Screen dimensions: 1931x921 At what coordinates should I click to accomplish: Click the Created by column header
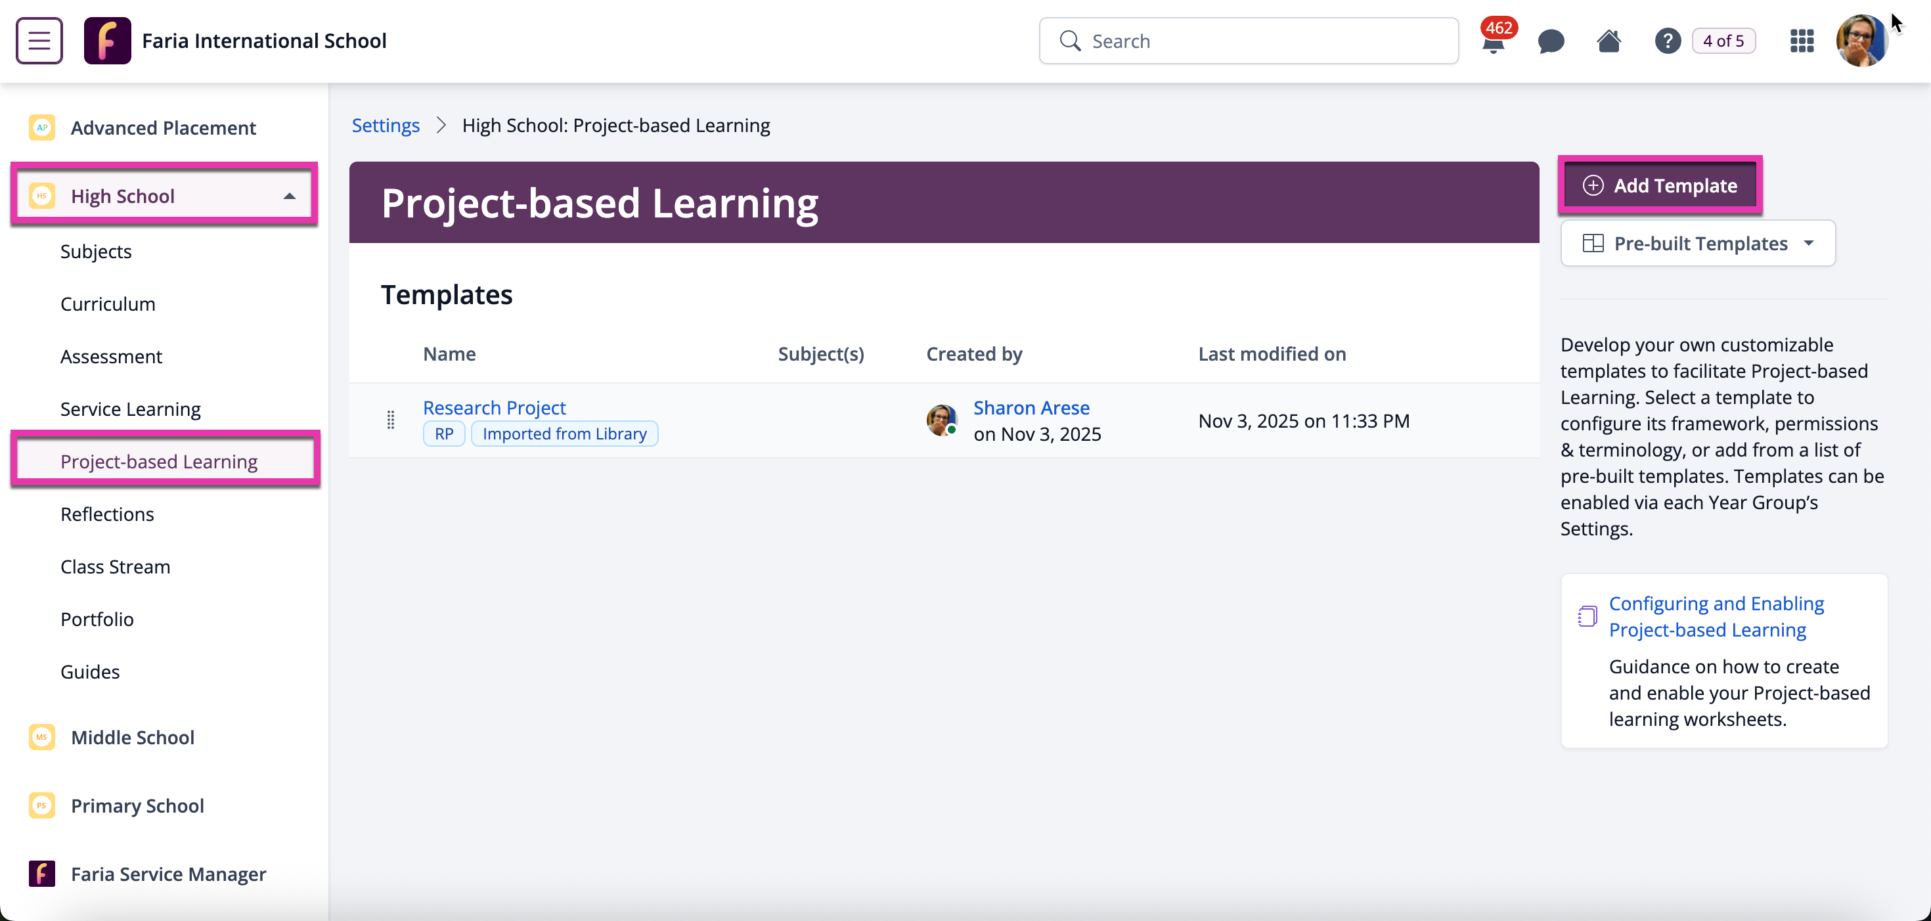974,354
